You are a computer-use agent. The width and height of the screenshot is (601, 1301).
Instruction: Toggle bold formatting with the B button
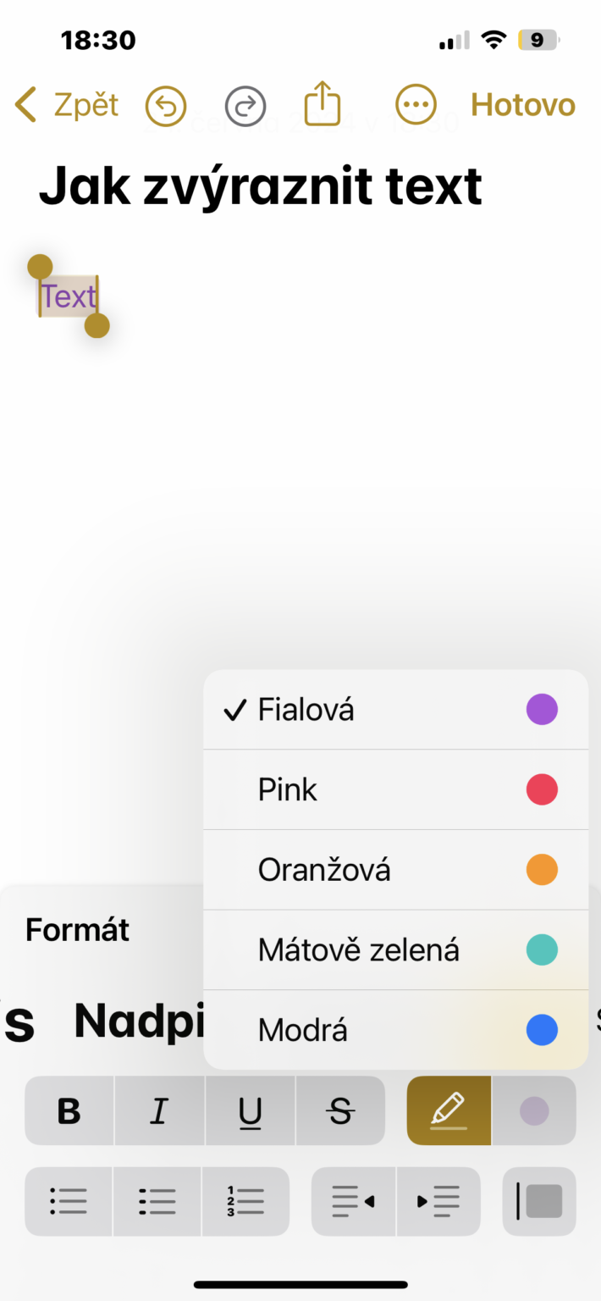coord(68,1110)
